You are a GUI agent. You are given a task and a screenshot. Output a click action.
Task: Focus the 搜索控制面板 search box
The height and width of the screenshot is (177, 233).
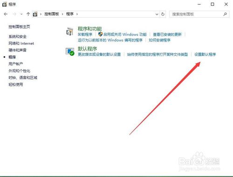point(199,14)
